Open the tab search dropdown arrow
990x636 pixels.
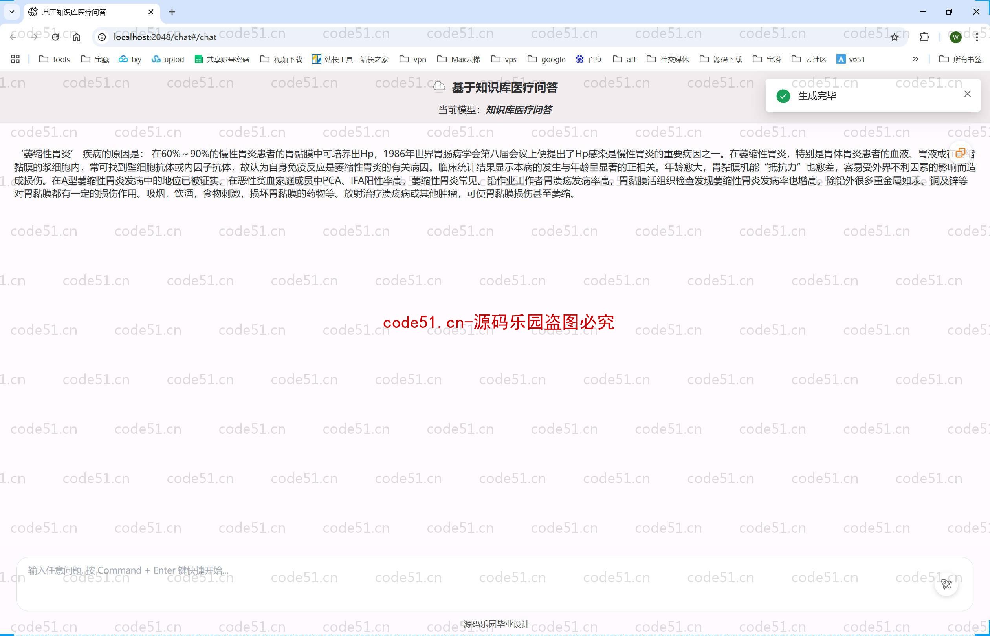coord(11,11)
